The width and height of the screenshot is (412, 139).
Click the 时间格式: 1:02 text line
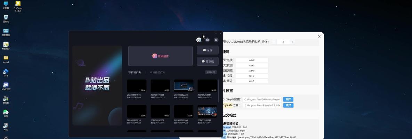[237, 134]
